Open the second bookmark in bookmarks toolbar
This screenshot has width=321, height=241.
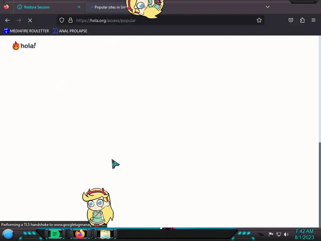pos(70,31)
